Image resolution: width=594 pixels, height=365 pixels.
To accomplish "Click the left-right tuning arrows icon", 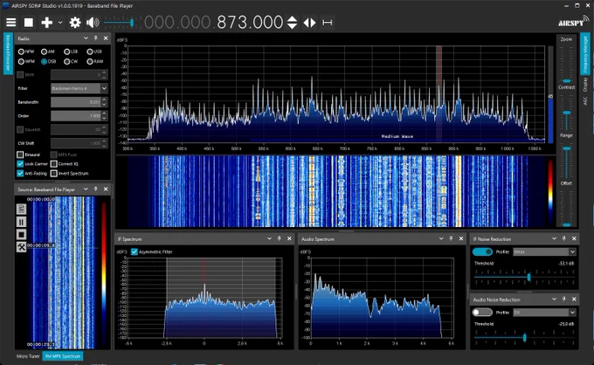I will [x=309, y=23].
